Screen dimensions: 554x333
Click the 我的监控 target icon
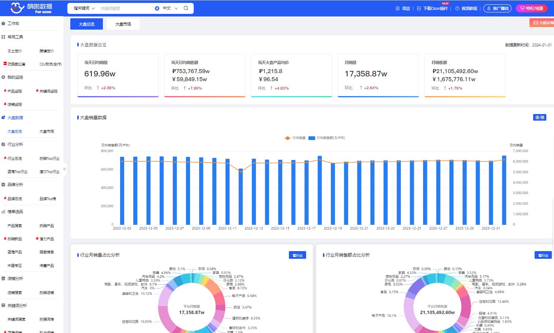[x=4, y=77]
